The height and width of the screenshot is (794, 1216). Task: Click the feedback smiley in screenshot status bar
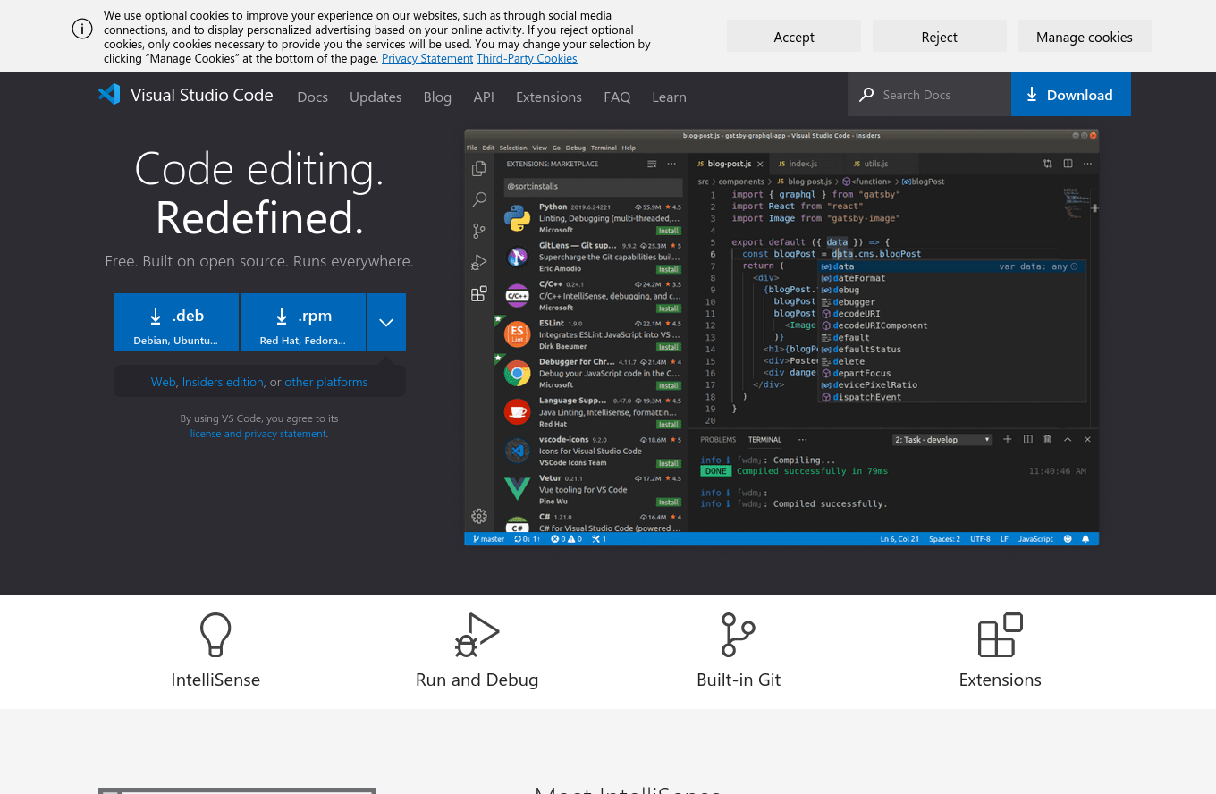pyautogui.click(x=1068, y=539)
